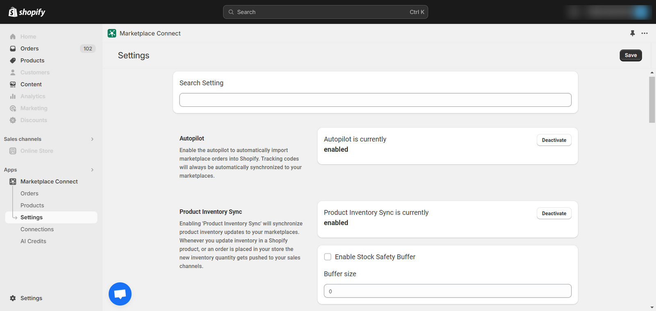The width and height of the screenshot is (656, 311).
Task: Click the Orders inbox icon
Action: (x=13, y=48)
